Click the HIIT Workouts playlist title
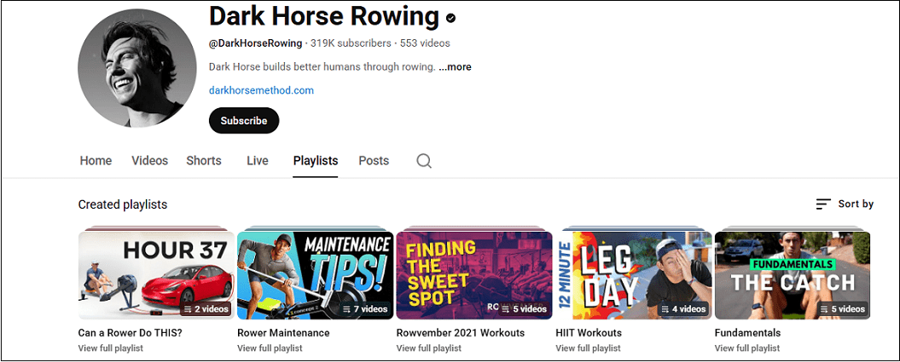Viewport: 900px width, 362px height. click(589, 333)
